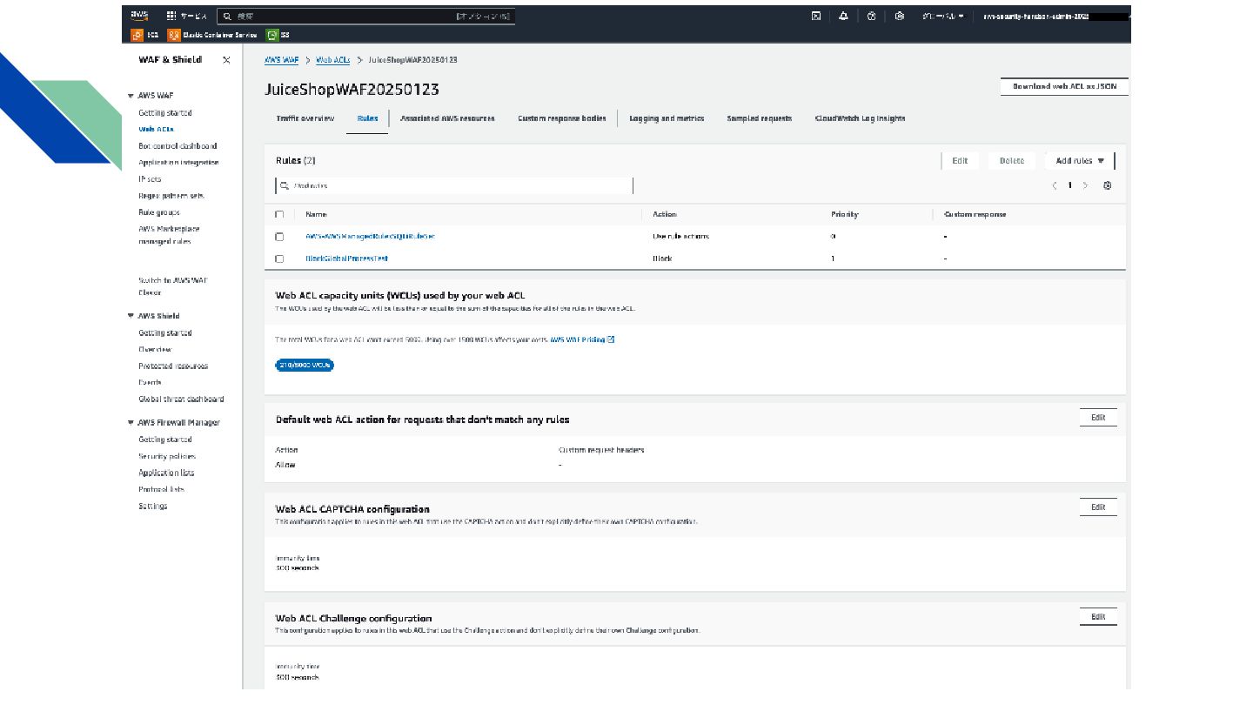Open the Logging and metrics tab
Image resolution: width=1253 pixels, height=705 pixels.
click(667, 118)
